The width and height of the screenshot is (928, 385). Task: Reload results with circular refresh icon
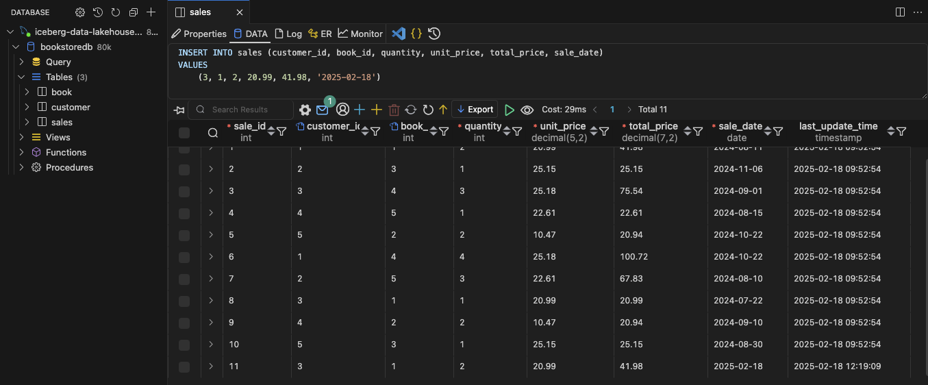[x=428, y=110]
